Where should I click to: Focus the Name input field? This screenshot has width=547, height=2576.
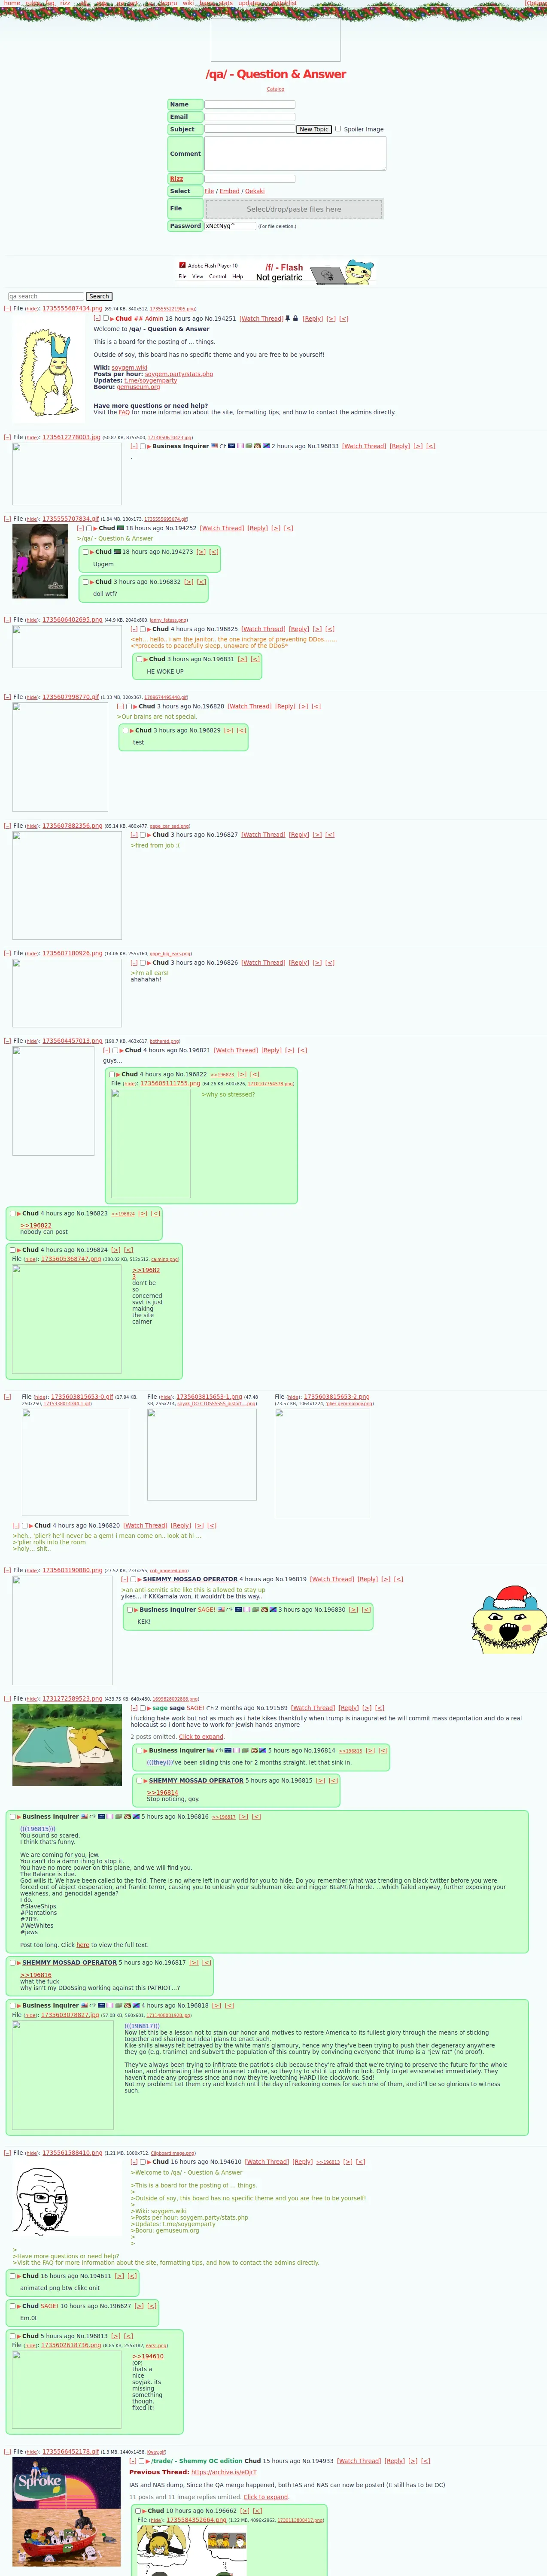pyautogui.click(x=250, y=104)
